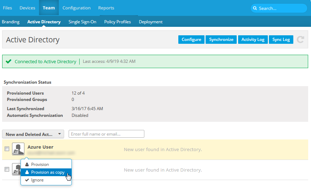Select Provision as copy option
Screen dimensions: 311x191
(47, 172)
